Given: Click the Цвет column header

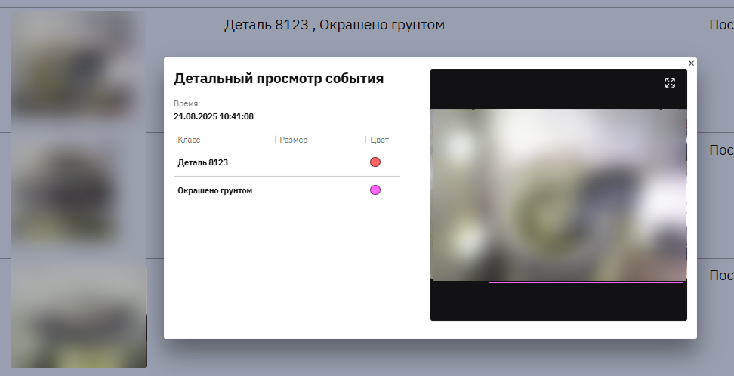Looking at the screenshot, I should pos(380,140).
